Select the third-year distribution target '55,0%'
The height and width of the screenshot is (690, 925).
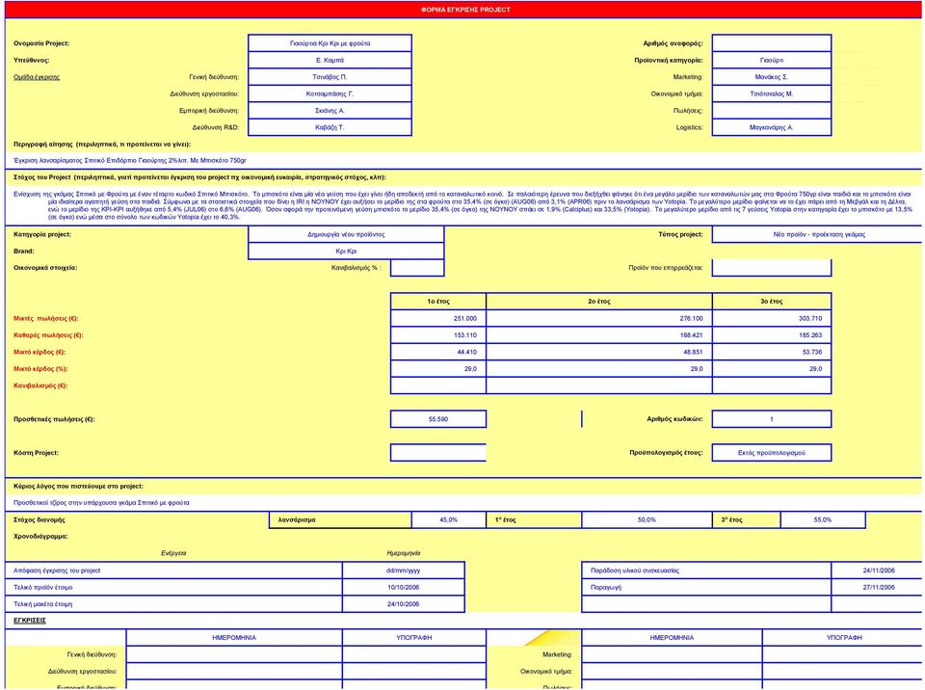[823, 520]
